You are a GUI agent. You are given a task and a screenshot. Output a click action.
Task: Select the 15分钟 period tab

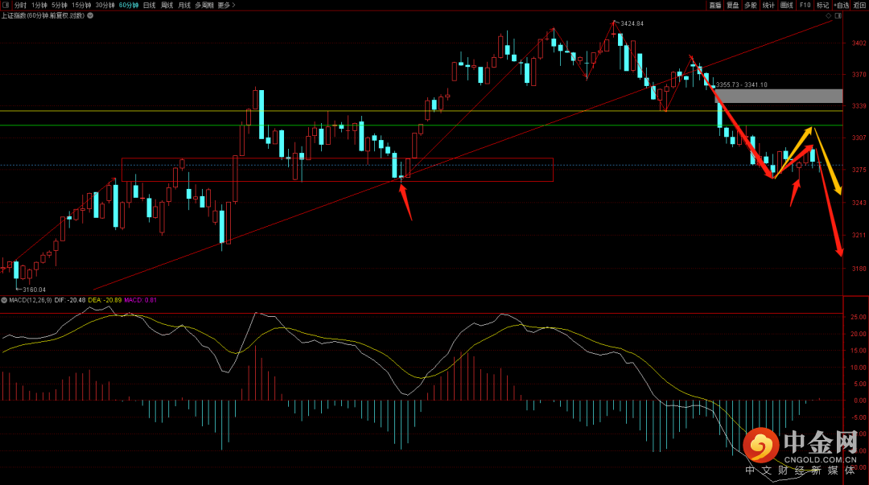[x=81, y=5]
